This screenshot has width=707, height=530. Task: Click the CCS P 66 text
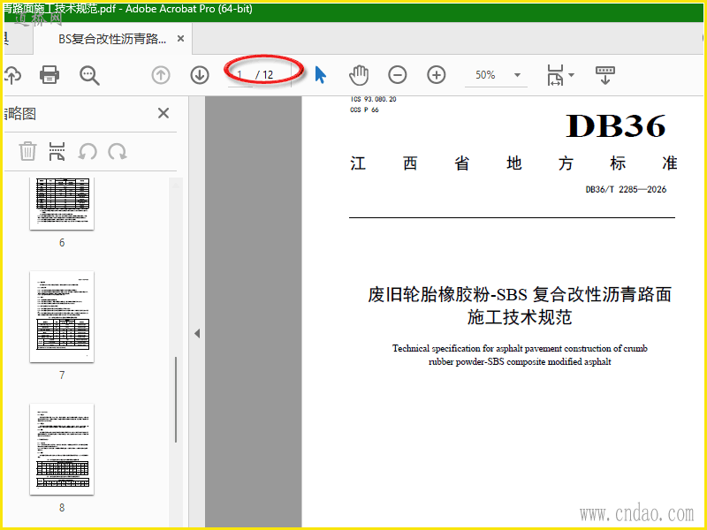click(364, 110)
